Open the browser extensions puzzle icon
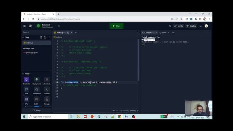Screen dimensions: 233x131 click(x=196, y=19)
